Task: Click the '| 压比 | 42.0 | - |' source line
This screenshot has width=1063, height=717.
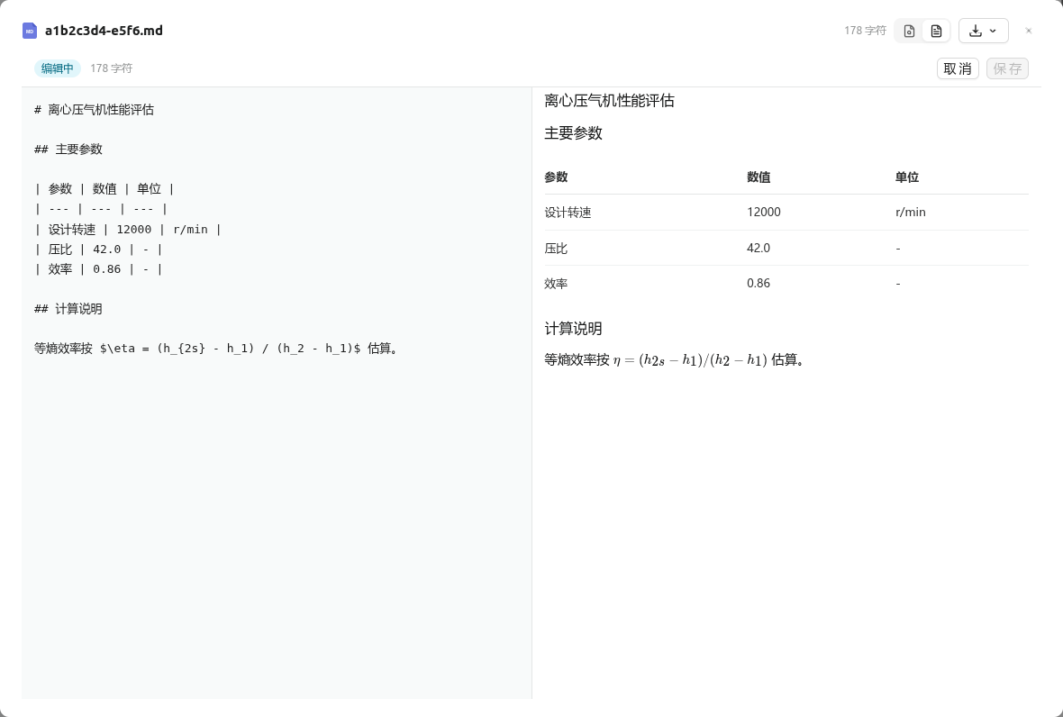Action: pos(99,249)
